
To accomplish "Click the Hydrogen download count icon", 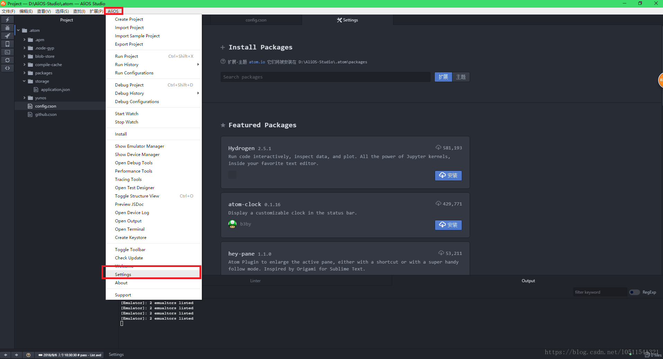I will 439,148.
